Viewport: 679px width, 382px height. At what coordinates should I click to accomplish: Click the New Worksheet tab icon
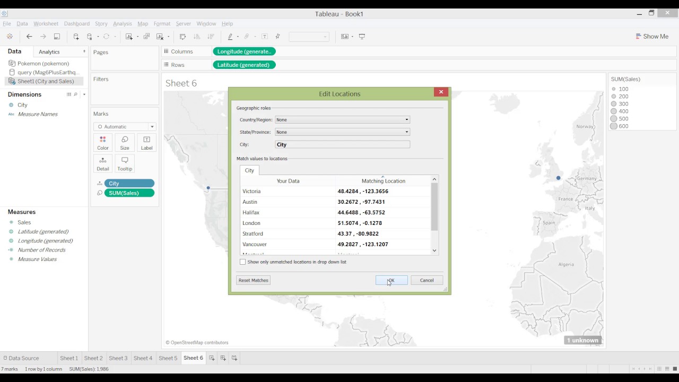pyautogui.click(x=212, y=358)
